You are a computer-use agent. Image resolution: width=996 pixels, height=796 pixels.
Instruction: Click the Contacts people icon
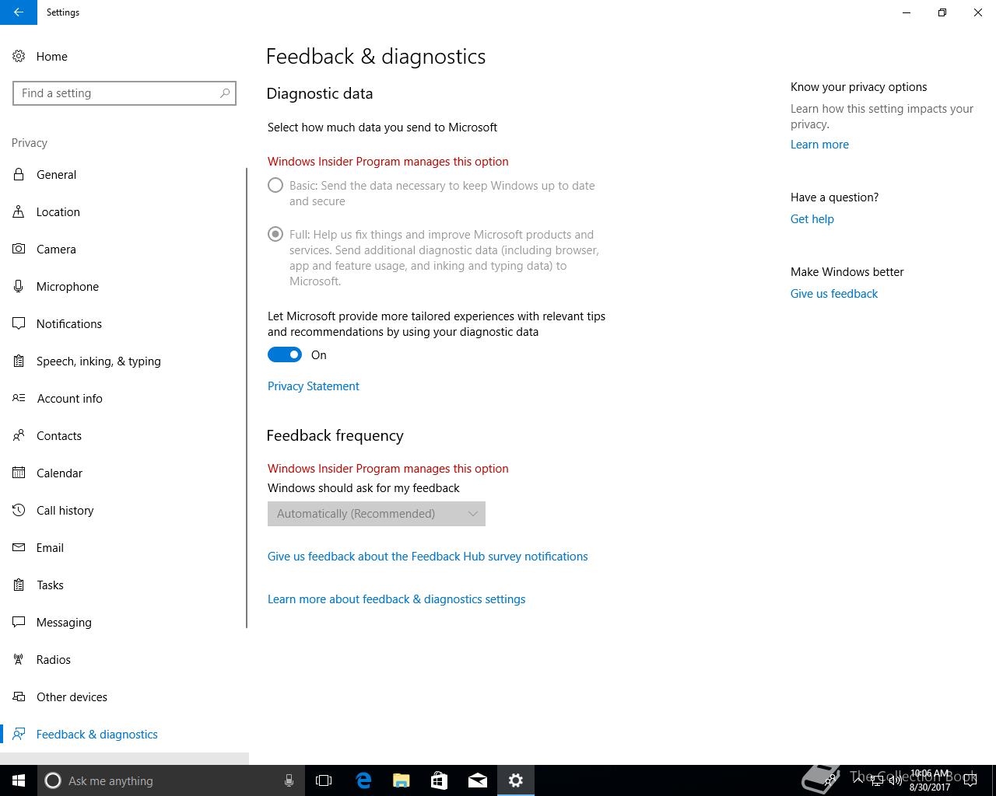(19, 435)
